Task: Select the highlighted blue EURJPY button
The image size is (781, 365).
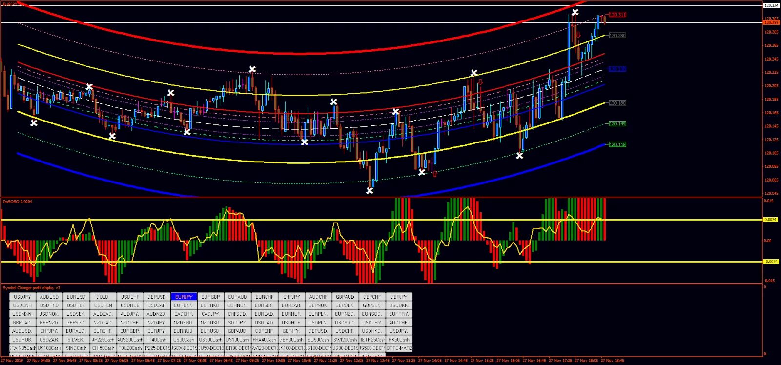Action: pyautogui.click(x=184, y=297)
